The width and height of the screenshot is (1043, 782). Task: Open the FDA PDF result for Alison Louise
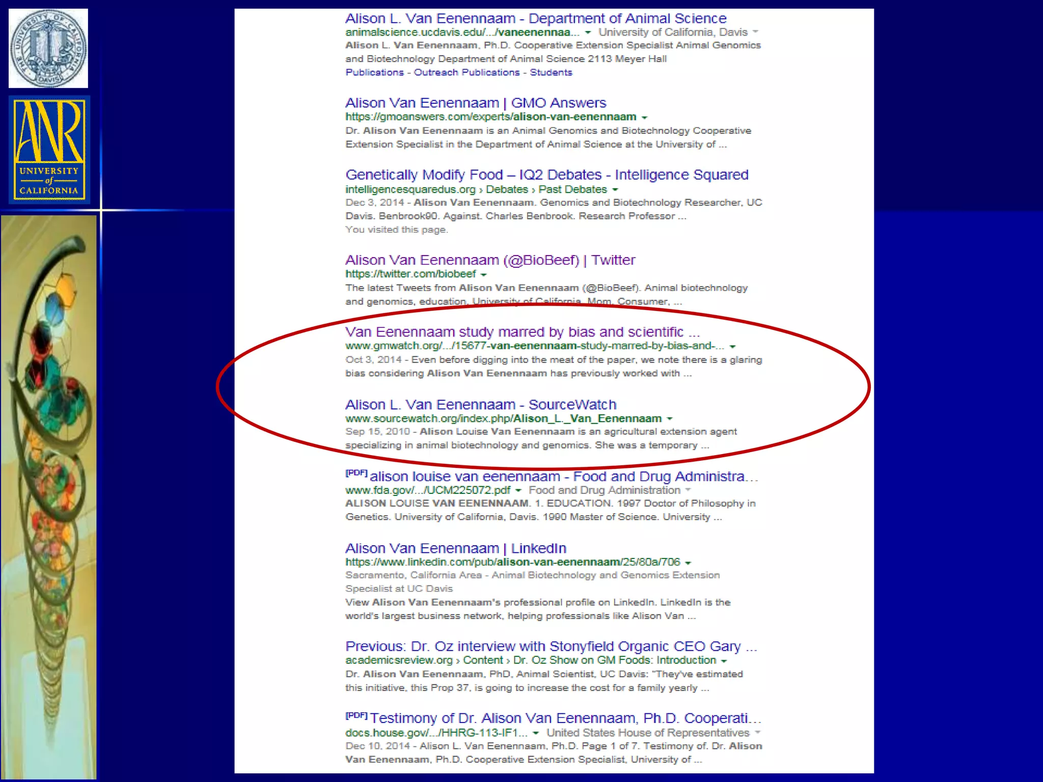[x=563, y=477]
